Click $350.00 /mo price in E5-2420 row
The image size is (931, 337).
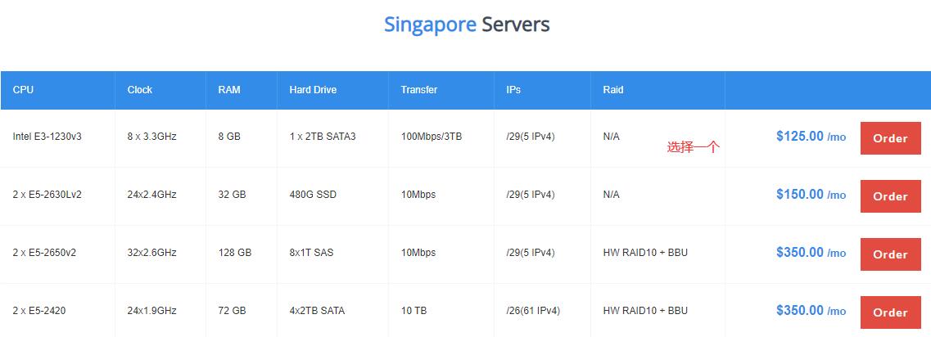811,311
